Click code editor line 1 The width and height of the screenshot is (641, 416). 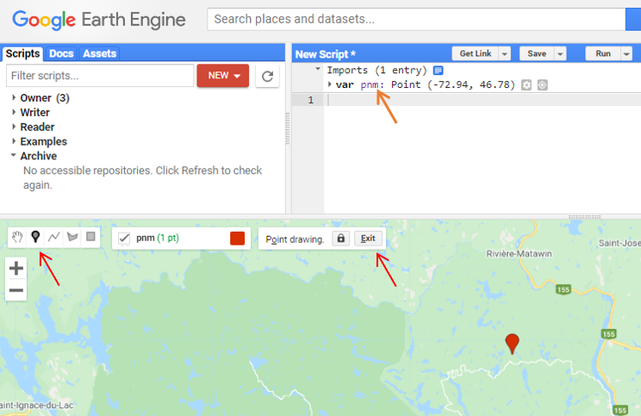click(x=482, y=100)
